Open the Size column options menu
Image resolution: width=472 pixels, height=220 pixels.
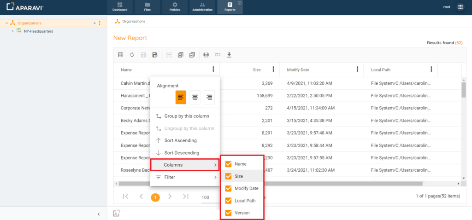(x=273, y=69)
